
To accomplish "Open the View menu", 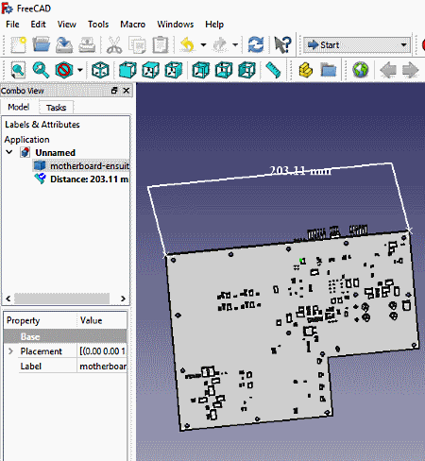I will [66, 25].
